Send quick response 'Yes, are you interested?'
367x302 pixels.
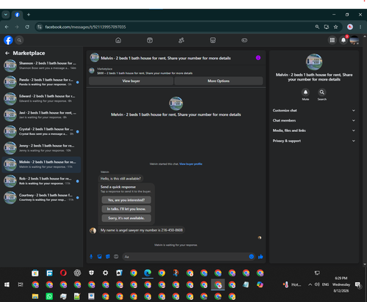(x=126, y=200)
